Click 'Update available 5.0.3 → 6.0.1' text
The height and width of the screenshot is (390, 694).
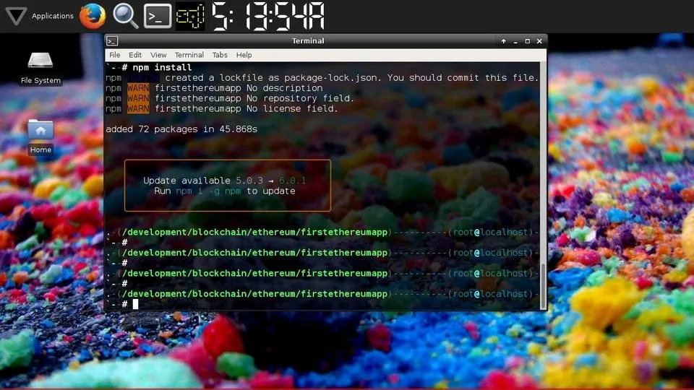pyautogui.click(x=224, y=181)
